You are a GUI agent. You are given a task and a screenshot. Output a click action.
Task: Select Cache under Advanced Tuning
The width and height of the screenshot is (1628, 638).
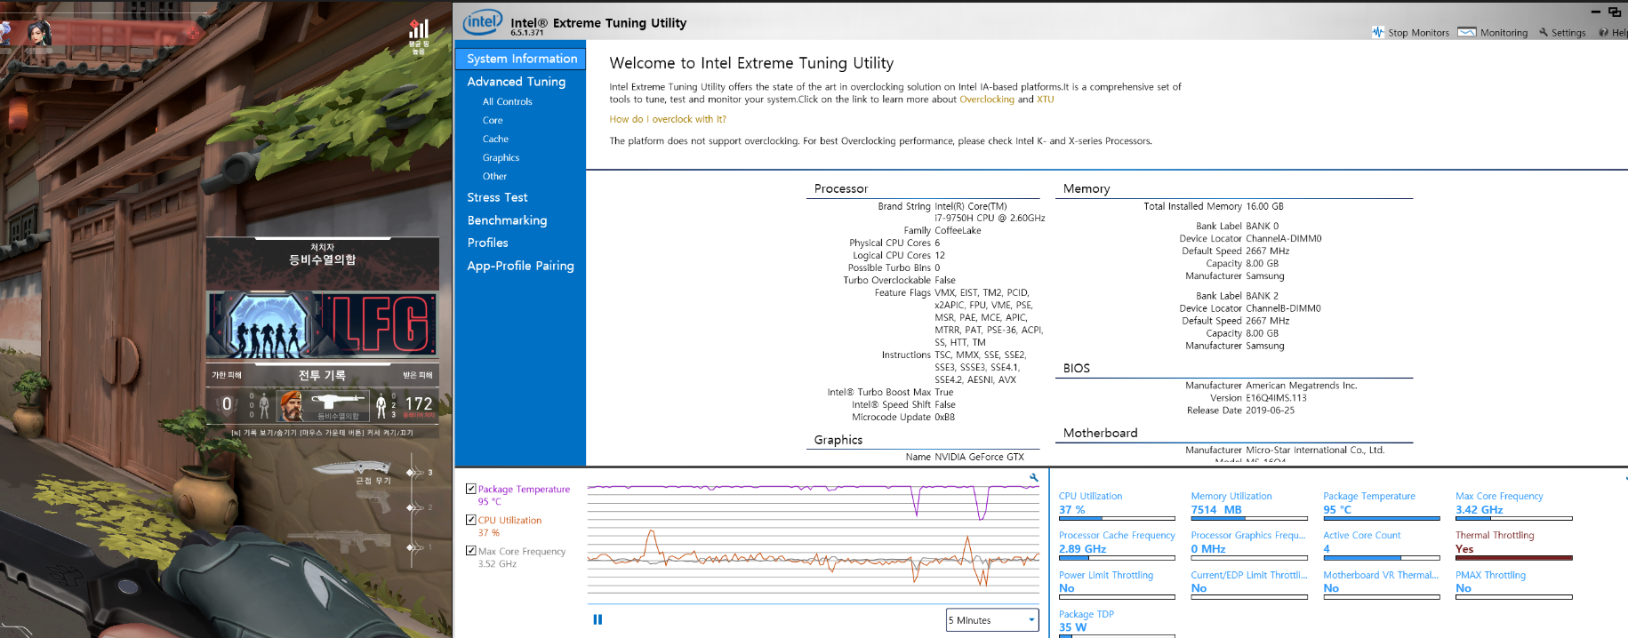tap(495, 140)
